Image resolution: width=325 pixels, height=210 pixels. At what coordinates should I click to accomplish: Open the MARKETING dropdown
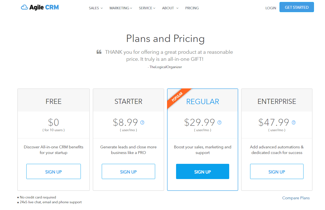point(121,8)
